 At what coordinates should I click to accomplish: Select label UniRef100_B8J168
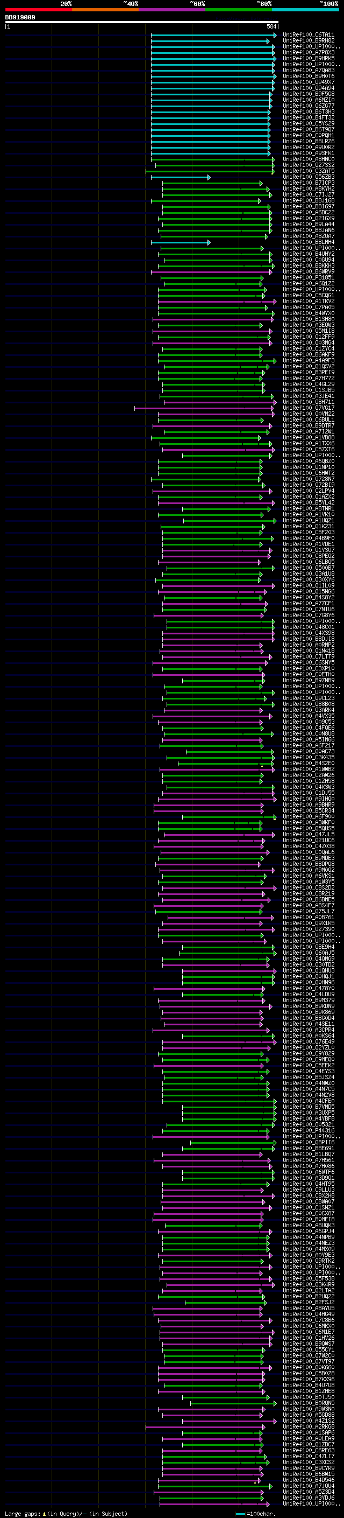tap(308, 200)
